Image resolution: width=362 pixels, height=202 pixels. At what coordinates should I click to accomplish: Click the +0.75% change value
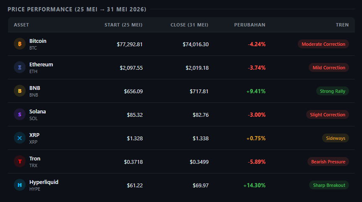pos(256,139)
